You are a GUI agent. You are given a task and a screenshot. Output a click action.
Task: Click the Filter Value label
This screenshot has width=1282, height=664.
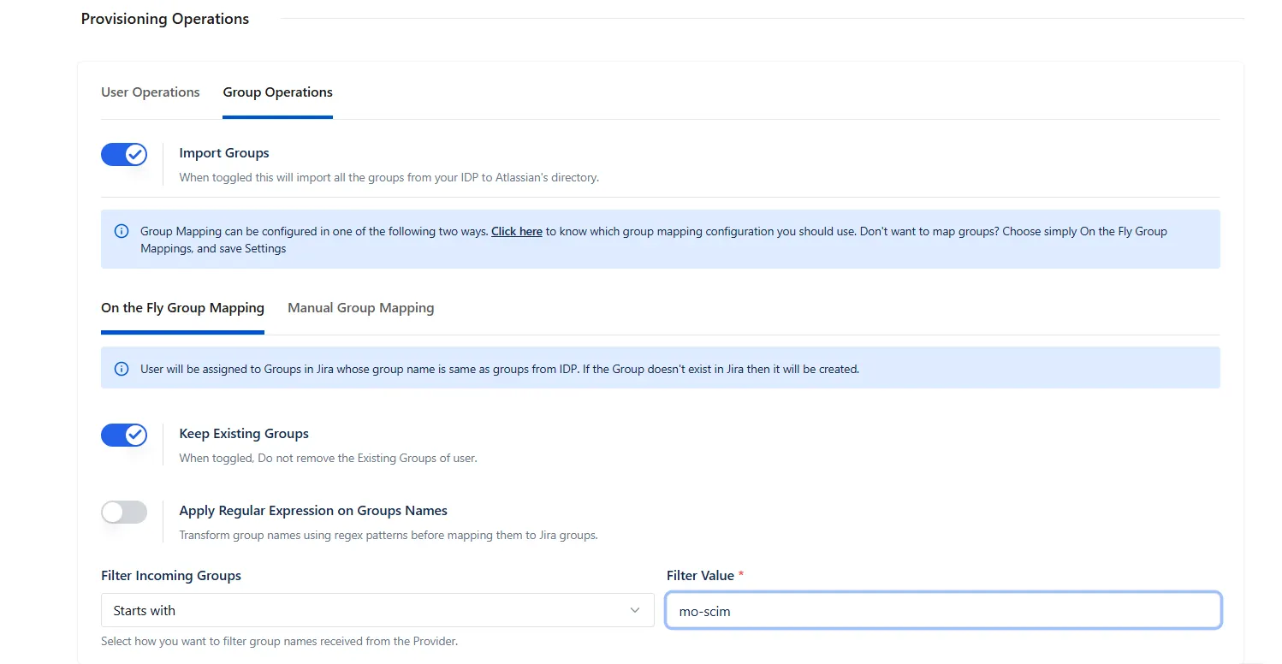700,576
